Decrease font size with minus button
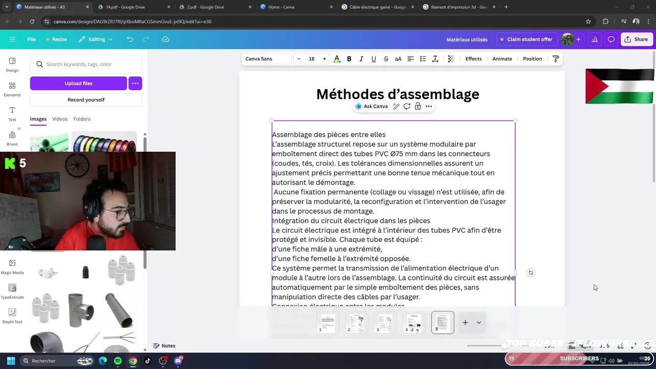 click(x=299, y=59)
